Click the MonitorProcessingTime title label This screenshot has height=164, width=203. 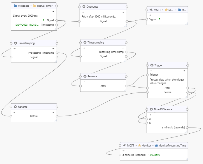pyautogui.click(x=172, y=145)
